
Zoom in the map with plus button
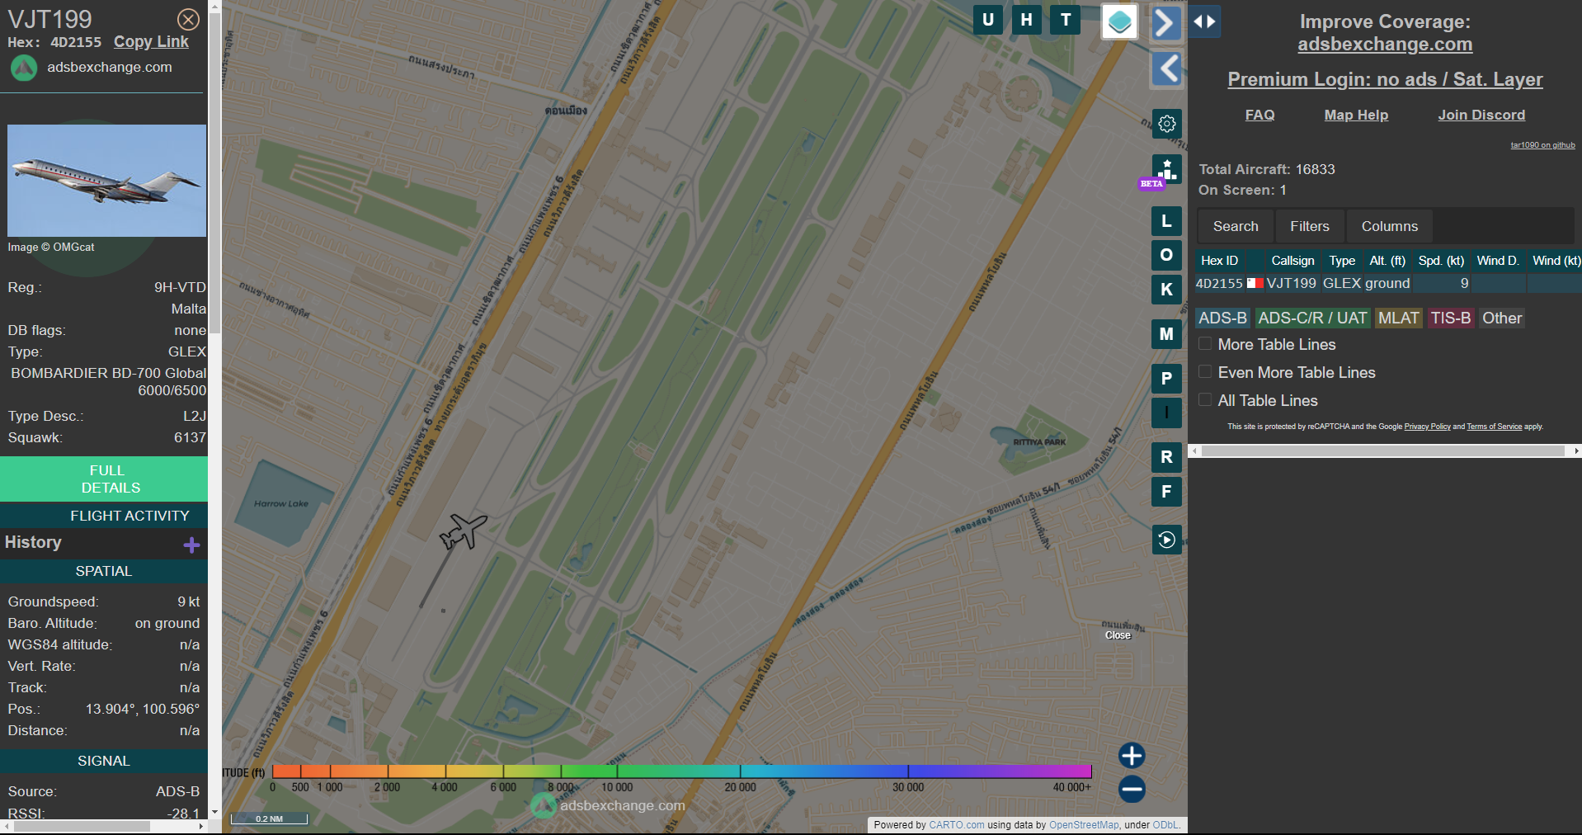[x=1132, y=755]
